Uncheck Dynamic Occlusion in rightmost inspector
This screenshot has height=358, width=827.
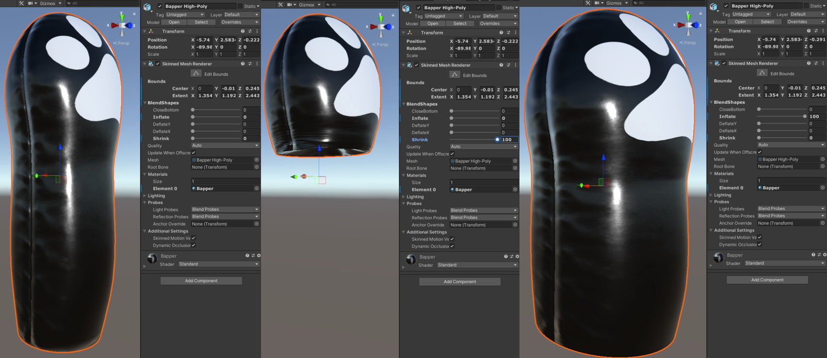click(x=759, y=244)
